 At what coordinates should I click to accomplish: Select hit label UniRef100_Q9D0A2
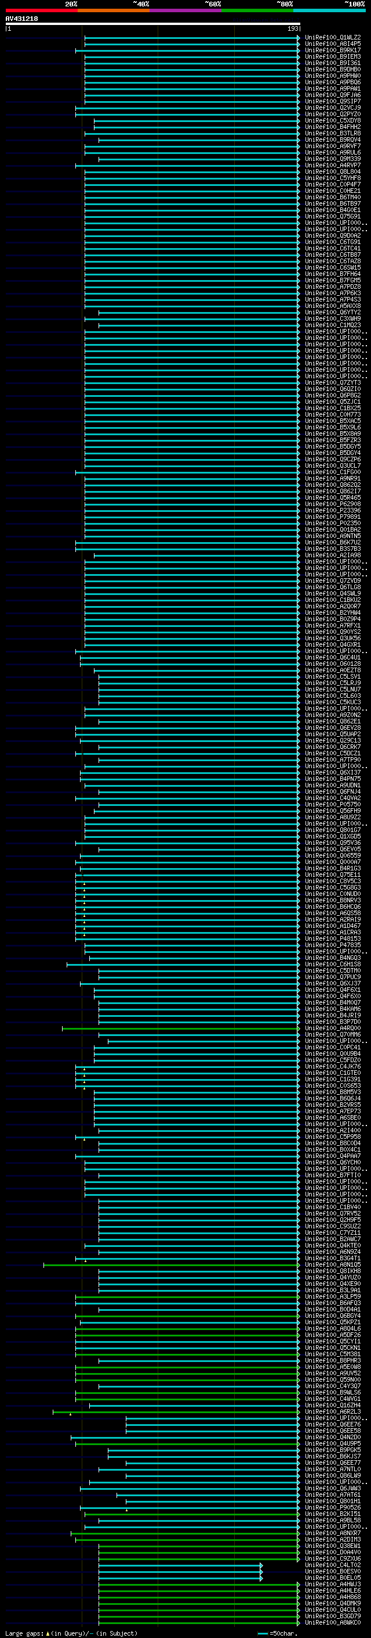click(x=332, y=236)
